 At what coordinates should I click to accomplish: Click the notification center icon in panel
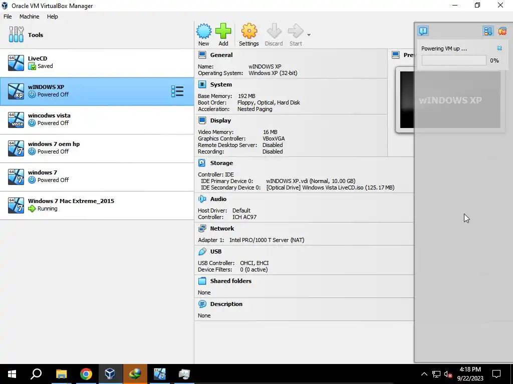tap(423, 31)
